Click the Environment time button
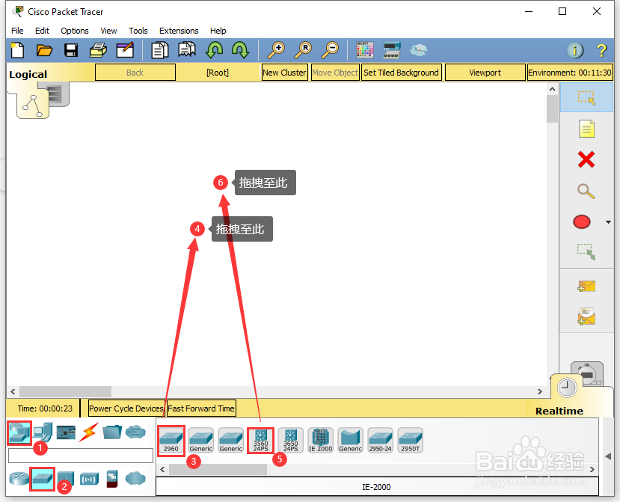The width and height of the screenshot is (620, 502). click(x=570, y=73)
